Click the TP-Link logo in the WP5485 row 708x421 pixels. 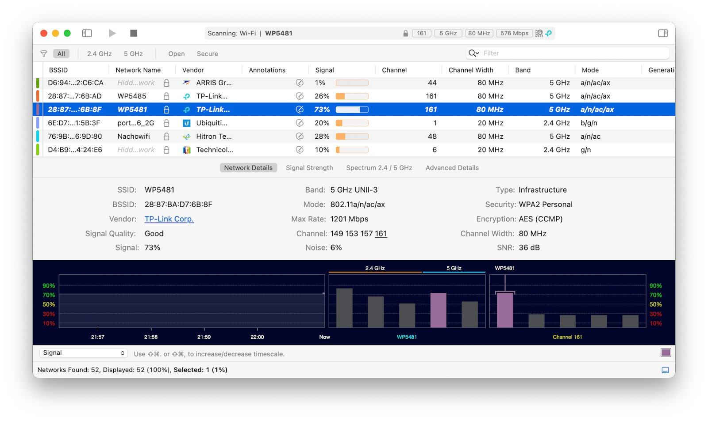187,96
